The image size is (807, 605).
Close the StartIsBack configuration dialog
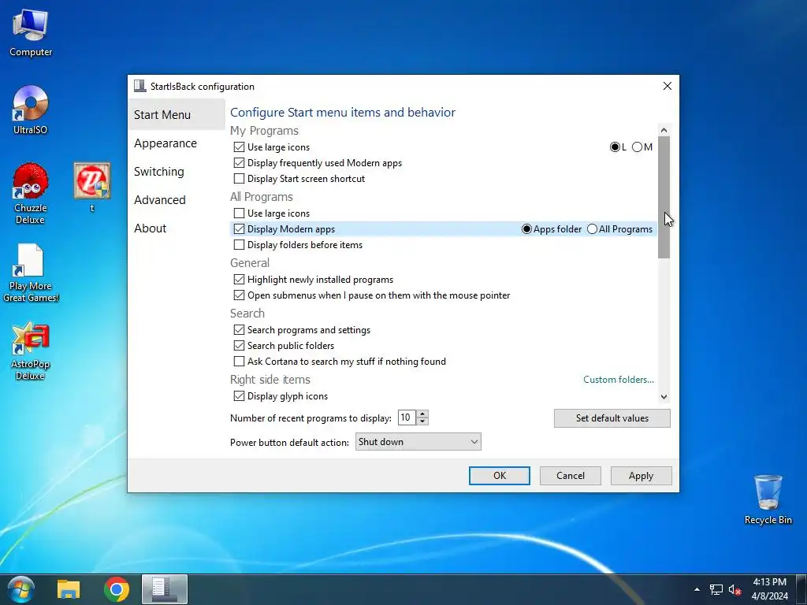click(667, 86)
